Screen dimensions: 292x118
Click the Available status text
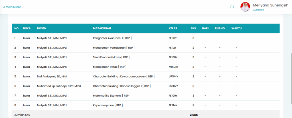coord(258,10)
